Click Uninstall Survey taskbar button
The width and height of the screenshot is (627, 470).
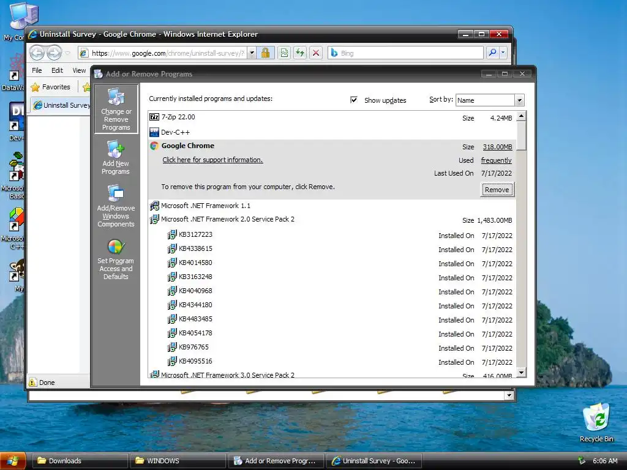point(374,461)
